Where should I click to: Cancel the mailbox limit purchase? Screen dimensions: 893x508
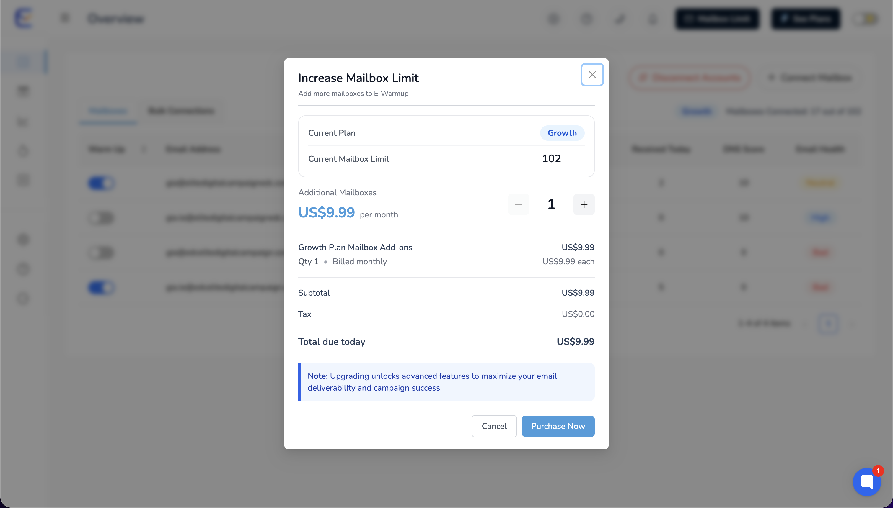(494, 426)
